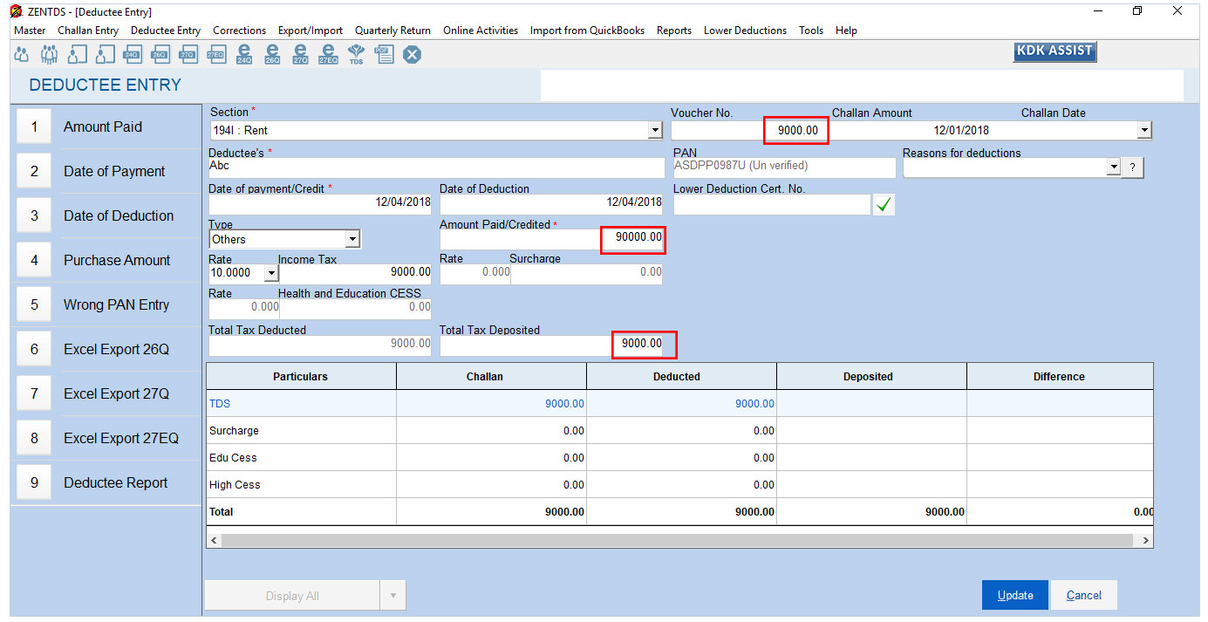
Task: Open the e-24Q return icon
Action: (244, 54)
